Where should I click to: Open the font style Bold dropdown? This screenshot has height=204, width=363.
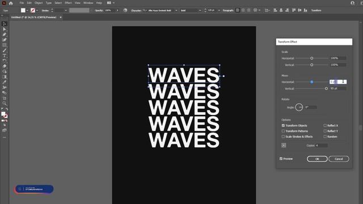(x=200, y=10)
